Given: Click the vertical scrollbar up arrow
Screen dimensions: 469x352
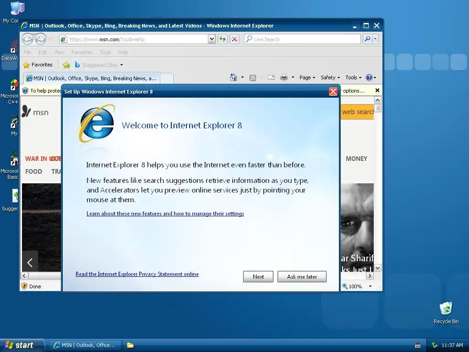Looking at the screenshot, I should tap(378, 100).
